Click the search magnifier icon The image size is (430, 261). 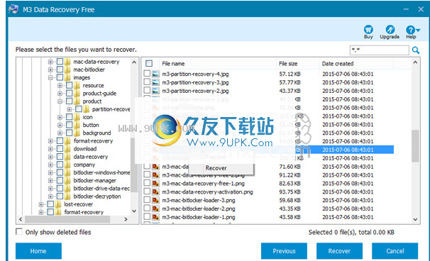[x=416, y=50]
